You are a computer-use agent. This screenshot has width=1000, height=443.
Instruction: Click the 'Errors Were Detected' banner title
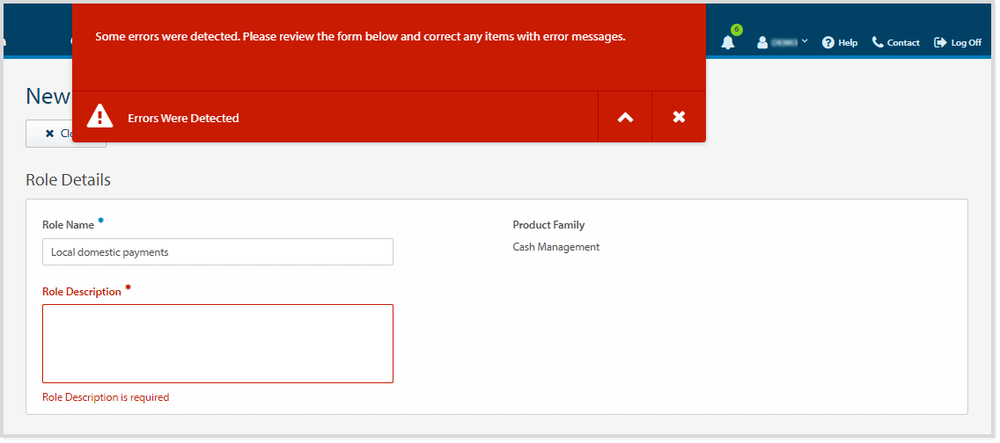click(x=183, y=118)
